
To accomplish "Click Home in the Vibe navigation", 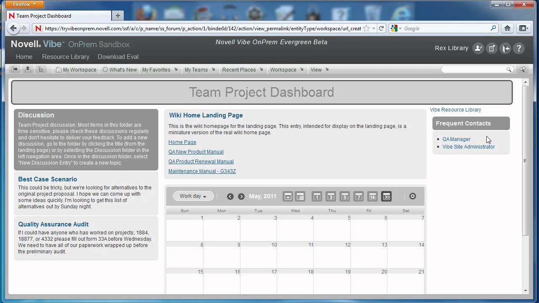I will pos(24,57).
